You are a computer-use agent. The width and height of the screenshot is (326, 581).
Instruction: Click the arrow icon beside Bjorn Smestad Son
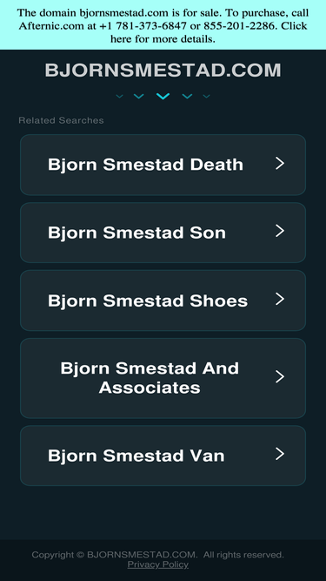click(280, 231)
